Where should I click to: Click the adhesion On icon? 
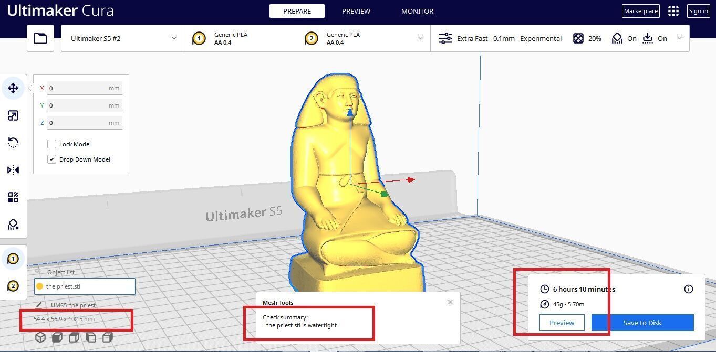click(x=648, y=38)
